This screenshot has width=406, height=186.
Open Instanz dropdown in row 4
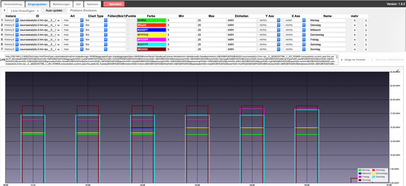11,35
